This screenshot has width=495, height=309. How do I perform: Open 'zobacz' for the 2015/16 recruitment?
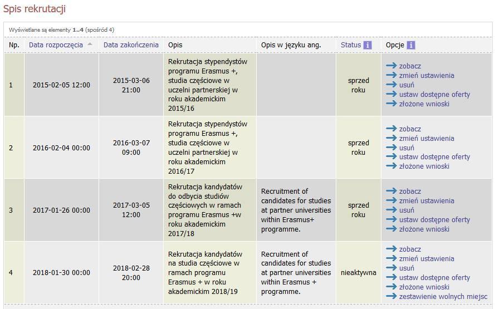point(410,66)
